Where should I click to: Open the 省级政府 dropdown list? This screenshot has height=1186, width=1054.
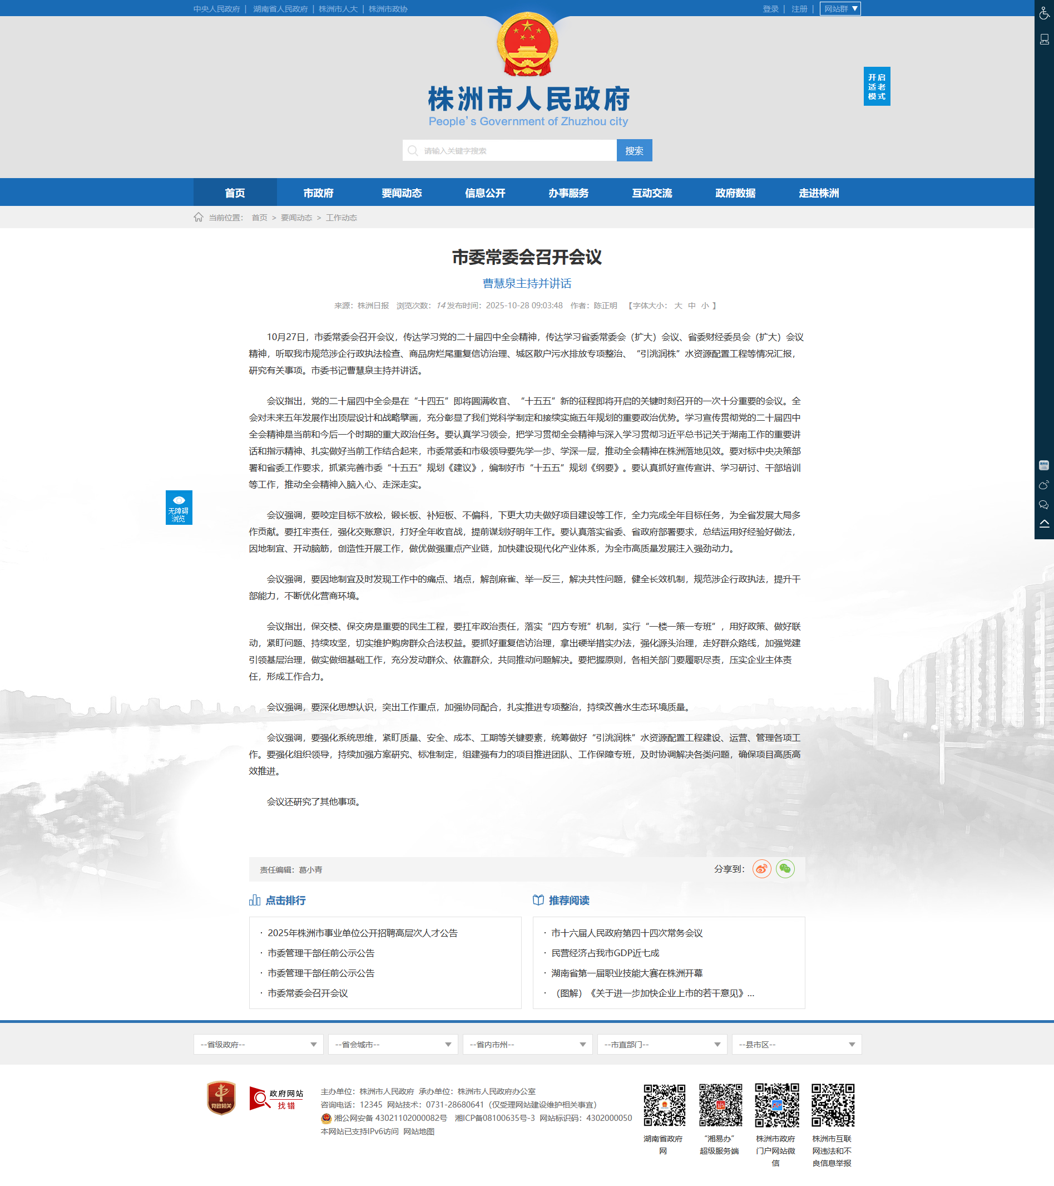point(258,1045)
